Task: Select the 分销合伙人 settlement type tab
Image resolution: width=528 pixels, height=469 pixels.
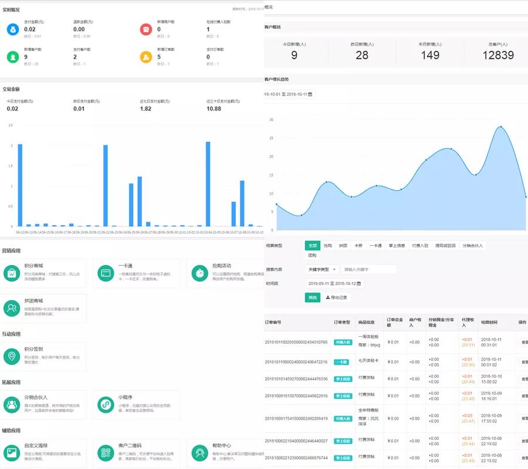Action: [x=472, y=246]
